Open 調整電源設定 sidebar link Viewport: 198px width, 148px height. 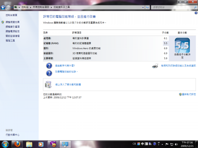click(x=12, y=31)
